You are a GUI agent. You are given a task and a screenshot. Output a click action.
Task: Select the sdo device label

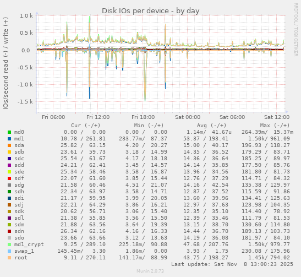pyautogui.click(x=19, y=238)
